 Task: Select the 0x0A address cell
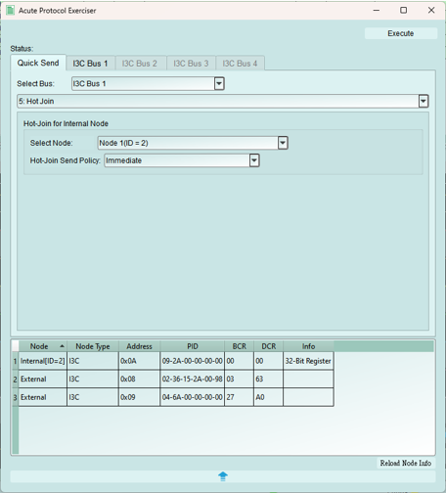pyautogui.click(x=139, y=361)
